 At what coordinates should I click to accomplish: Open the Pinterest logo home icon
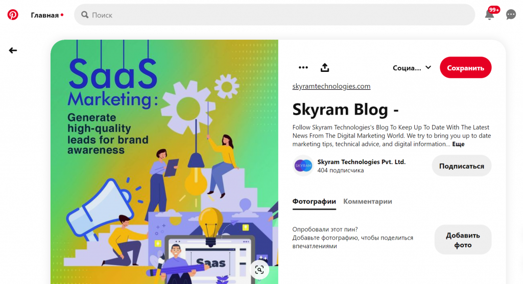coord(13,15)
